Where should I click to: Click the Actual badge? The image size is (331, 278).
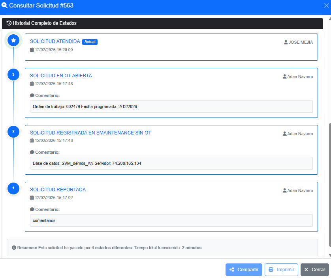(x=90, y=42)
